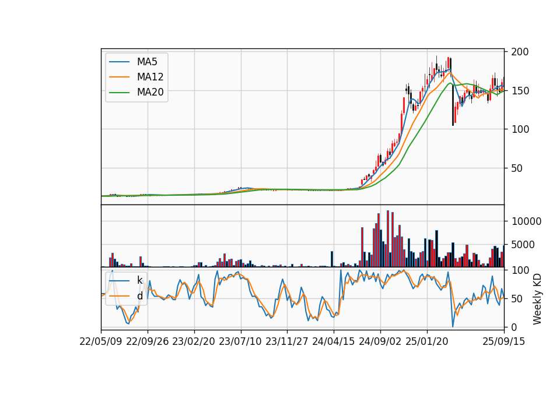Image resolution: width=560 pixels, height=402 pixels.
Task: Click the date label 23/02/20
Action: 194,341
